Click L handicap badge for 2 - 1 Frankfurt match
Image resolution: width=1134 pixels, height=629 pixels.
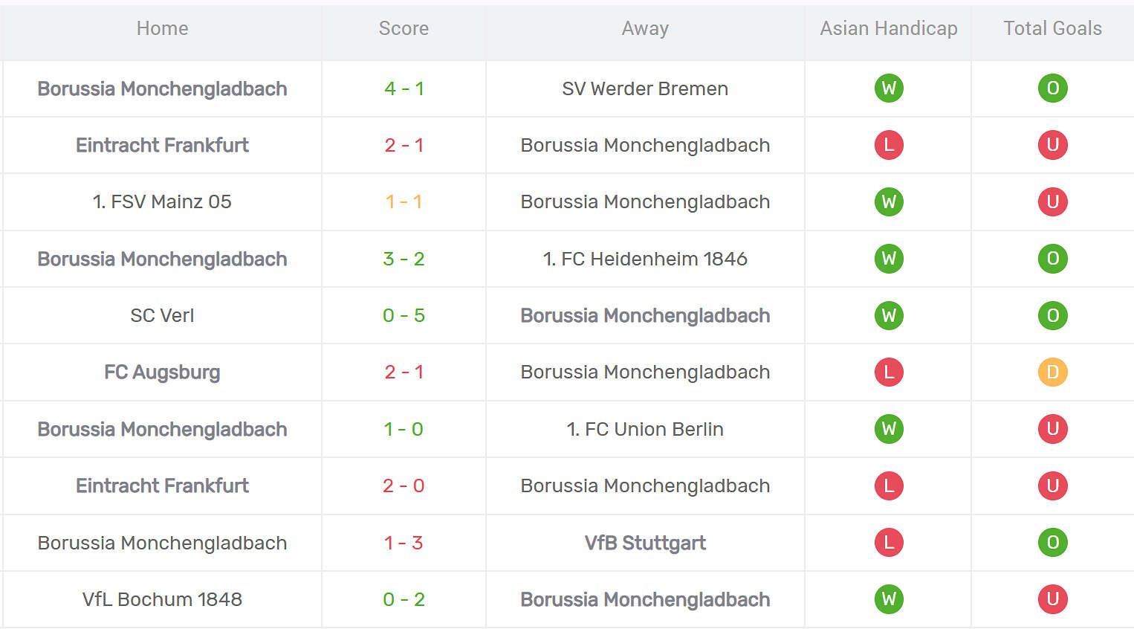pyautogui.click(x=889, y=145)
